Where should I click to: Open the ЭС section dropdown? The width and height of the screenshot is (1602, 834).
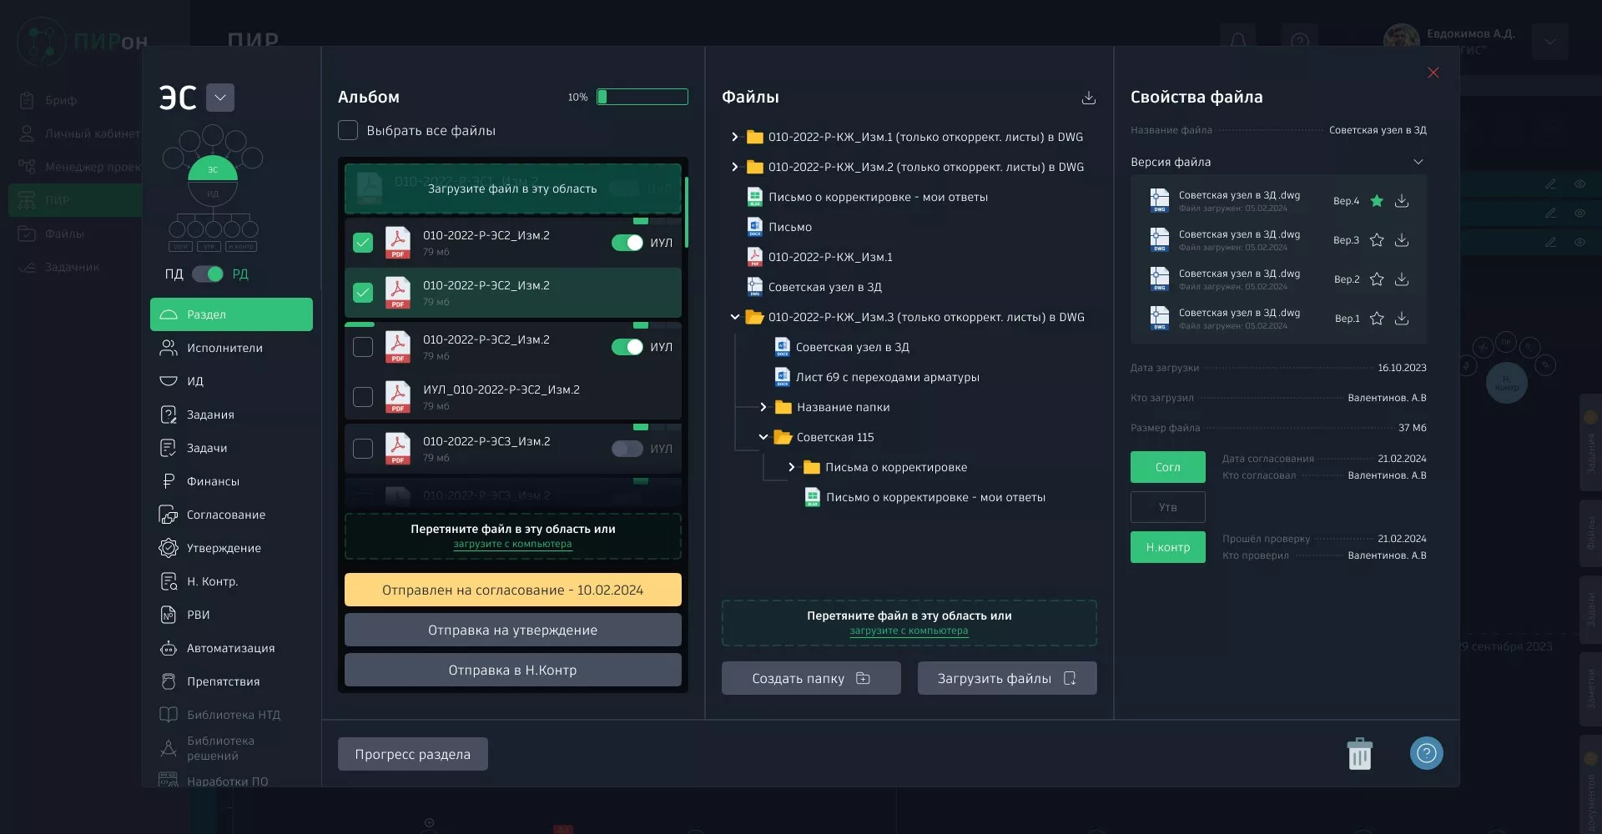220,98
